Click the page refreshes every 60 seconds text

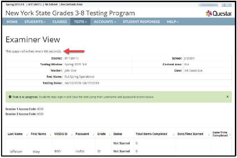[34, 51]
